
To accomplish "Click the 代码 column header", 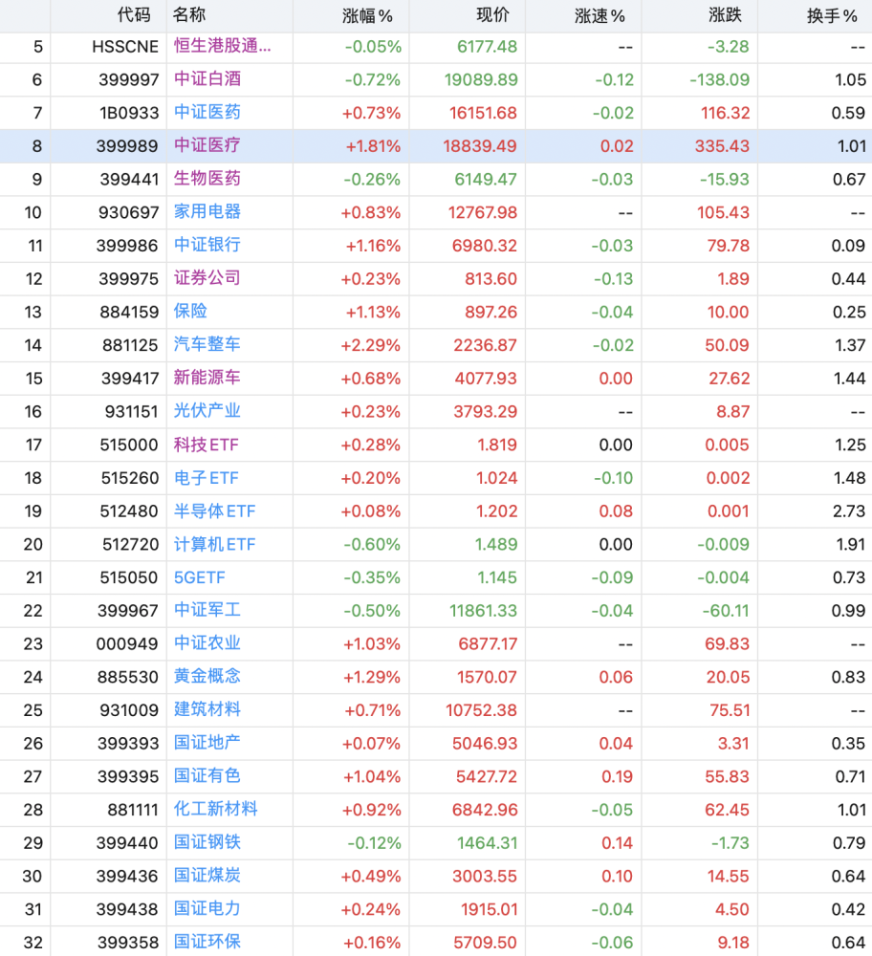I will tap(134, 15).
